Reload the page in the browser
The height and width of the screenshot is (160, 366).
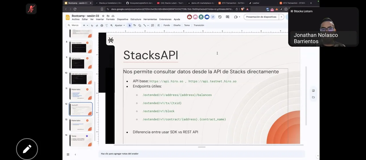(x=75, y=9)
